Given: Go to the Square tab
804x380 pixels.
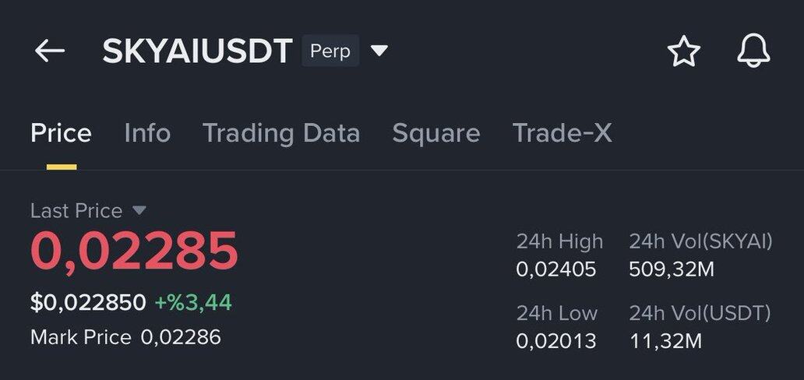Looking at the screenshot, I should (x=436, y=133).
